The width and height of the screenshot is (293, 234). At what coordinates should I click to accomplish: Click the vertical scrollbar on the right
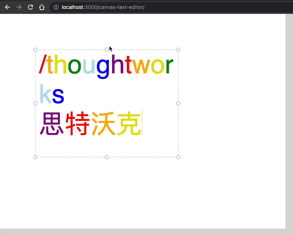pos(289,121)
